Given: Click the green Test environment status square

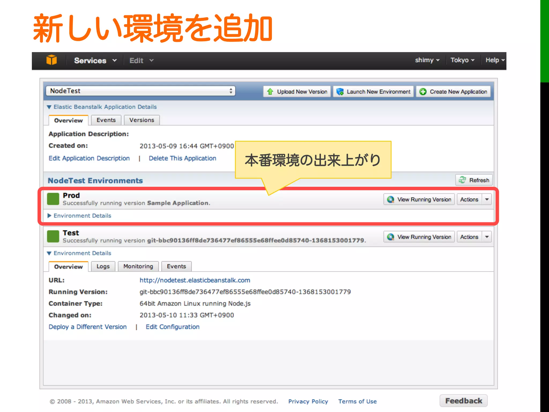Looking at the screenshot, I should point(53,236).
